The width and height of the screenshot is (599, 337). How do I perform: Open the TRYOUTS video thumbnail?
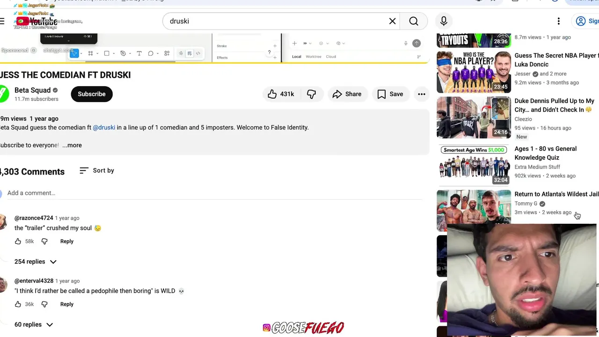(x=474, y=41)
